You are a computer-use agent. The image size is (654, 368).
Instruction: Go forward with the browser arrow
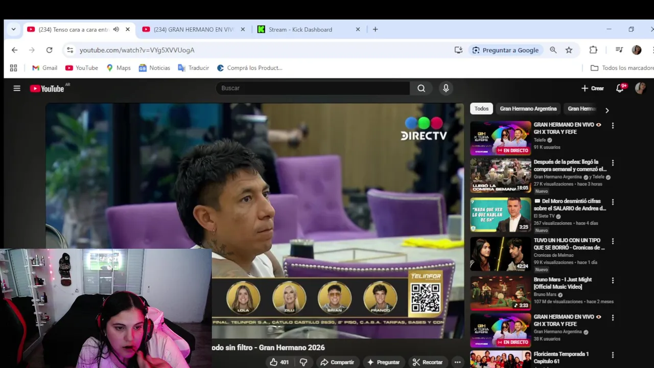(32, 50)
